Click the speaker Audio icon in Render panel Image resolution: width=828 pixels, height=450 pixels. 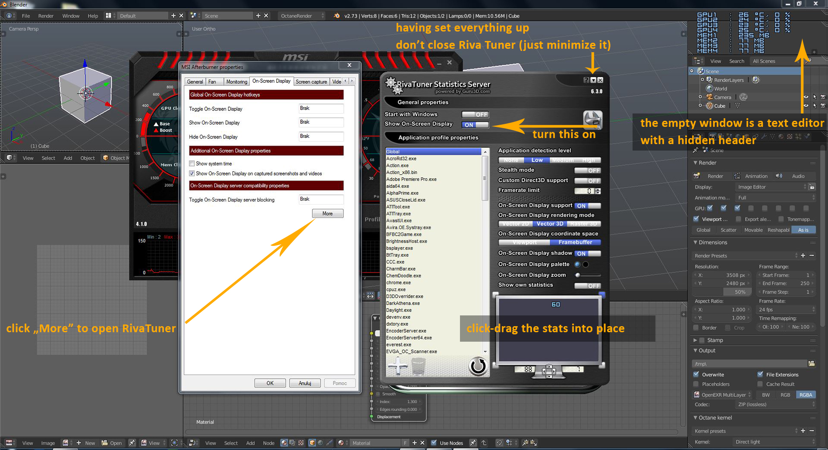(x=779, y=176)
